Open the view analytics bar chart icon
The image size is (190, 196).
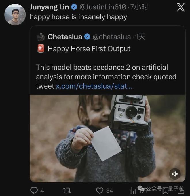click(x=133, y=190)
